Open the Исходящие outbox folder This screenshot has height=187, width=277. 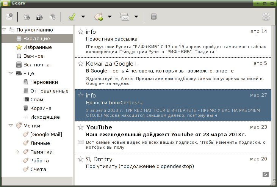pyautogui.click(x=37, y=117)
